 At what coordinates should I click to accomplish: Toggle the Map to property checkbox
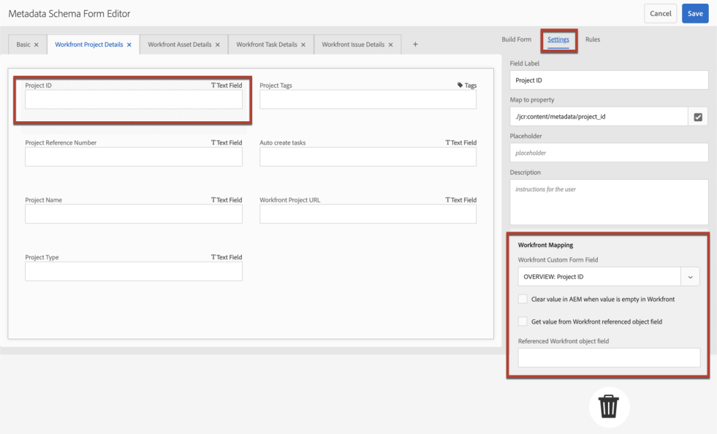click(698, 117)
